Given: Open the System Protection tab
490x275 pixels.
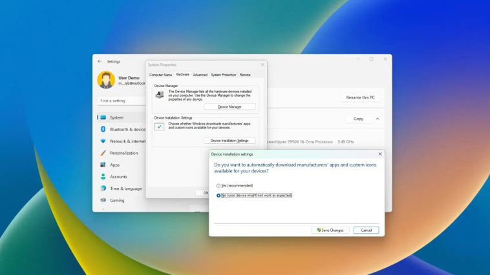Looking at the screenshot, I should pos(223,75).
